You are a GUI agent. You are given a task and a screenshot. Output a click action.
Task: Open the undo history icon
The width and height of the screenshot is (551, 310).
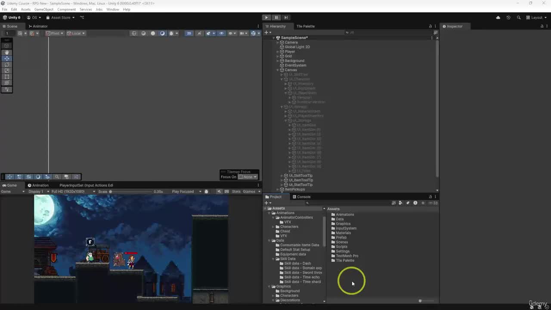point(508,18)
